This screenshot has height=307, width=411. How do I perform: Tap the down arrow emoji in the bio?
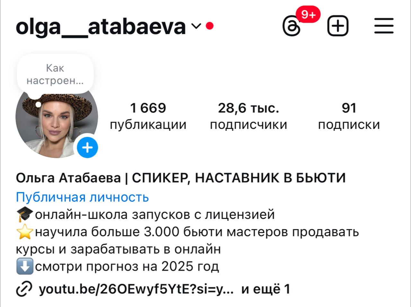click(25, 266)
